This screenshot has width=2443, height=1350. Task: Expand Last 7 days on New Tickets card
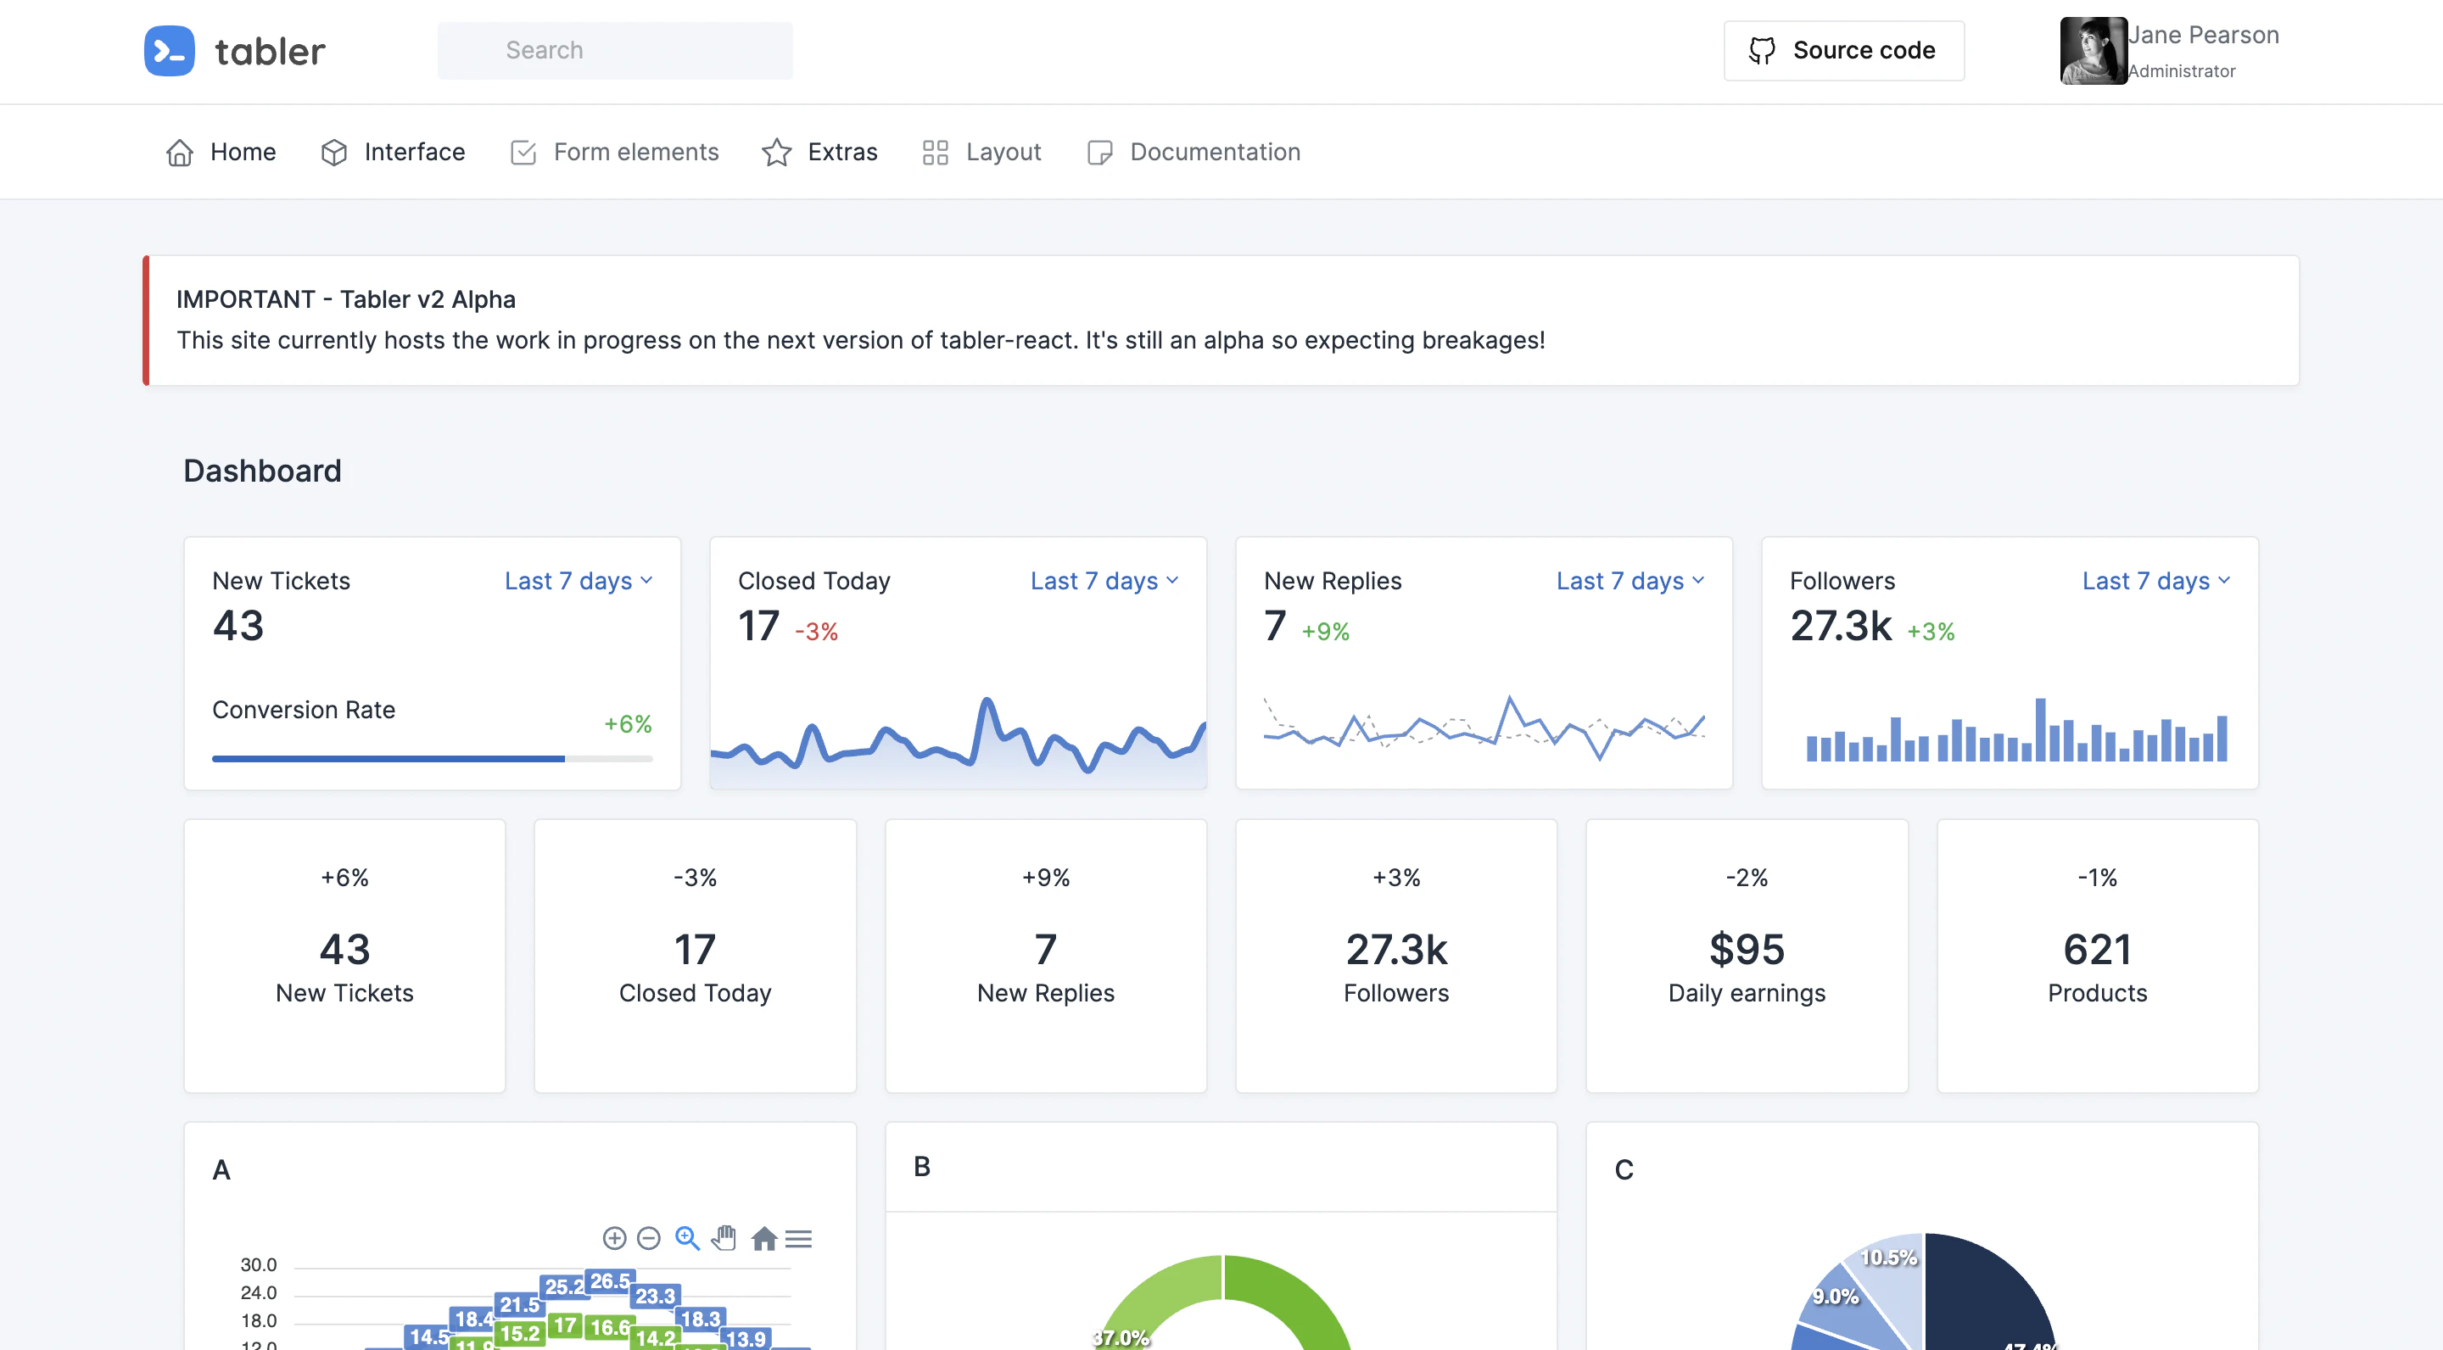tap(579, 580)
